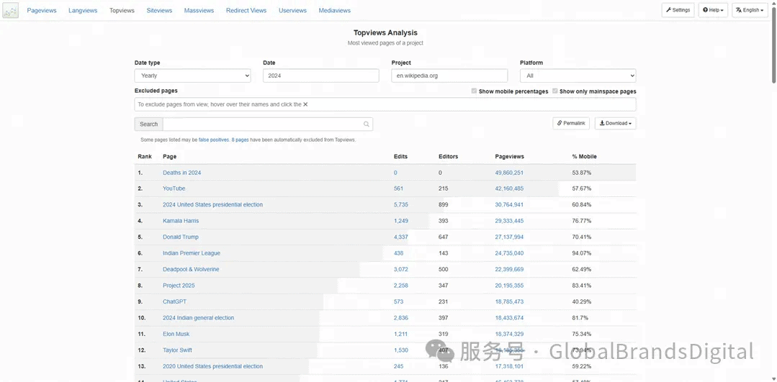
Task: Open the YouTube page link
Action: tap(174, 188)
